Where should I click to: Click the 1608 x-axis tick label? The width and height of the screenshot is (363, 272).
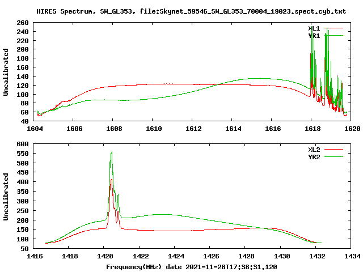[114, 129]
